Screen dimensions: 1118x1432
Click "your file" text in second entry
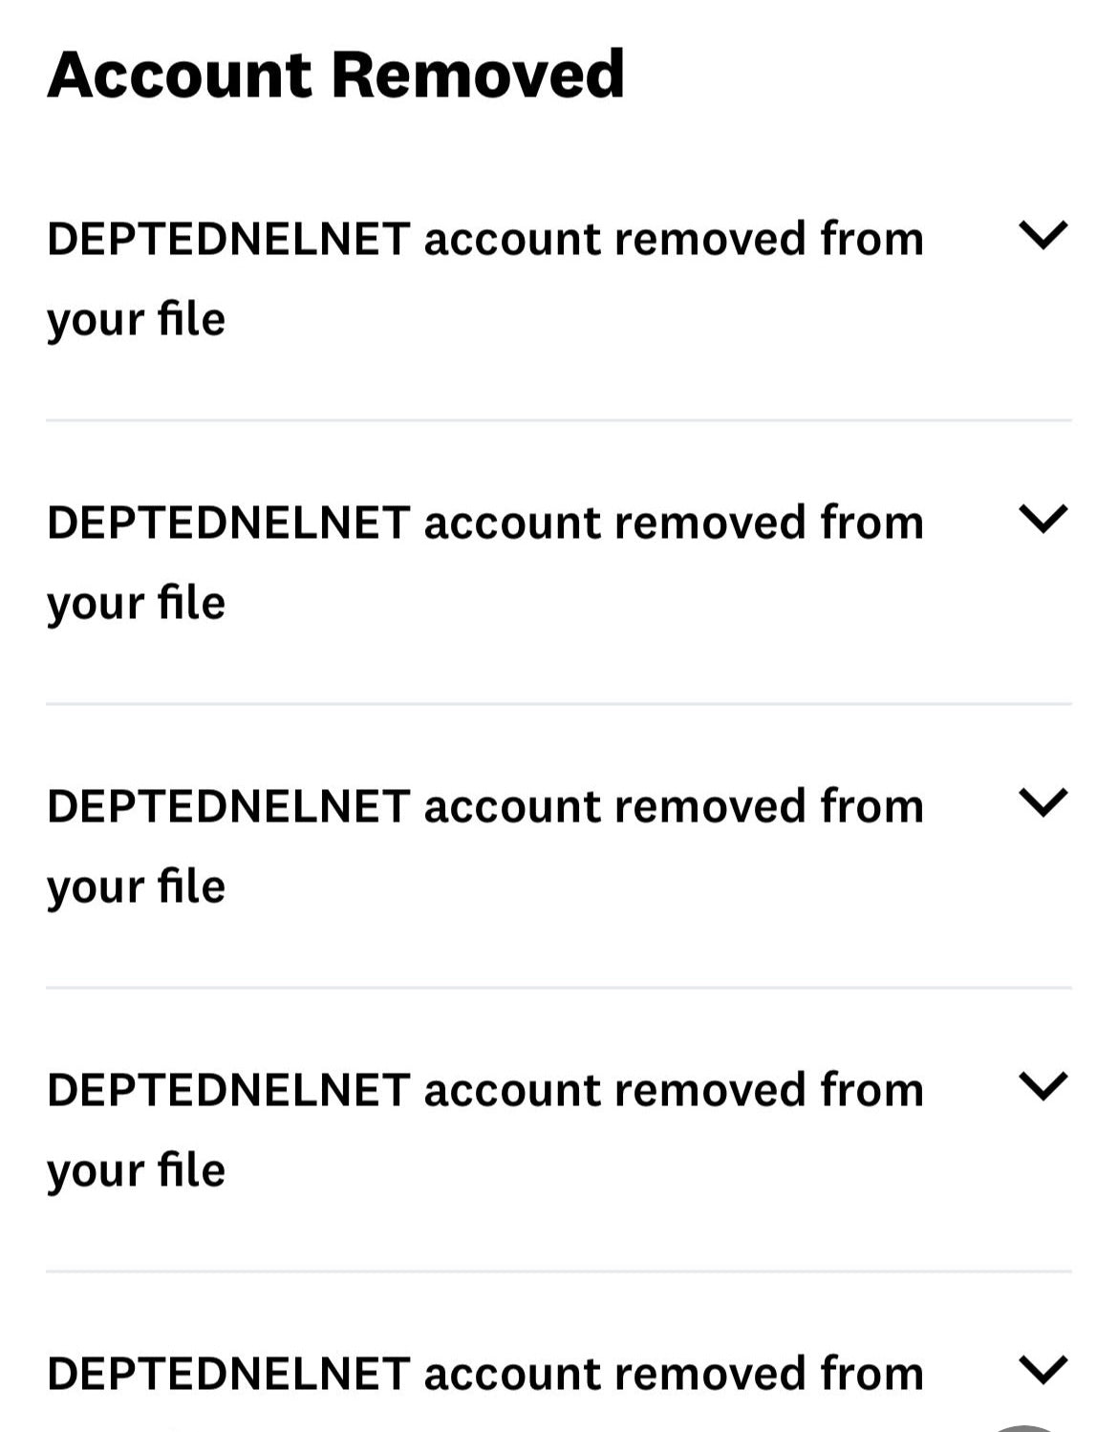pyautogui.click(x=136, y=603)
